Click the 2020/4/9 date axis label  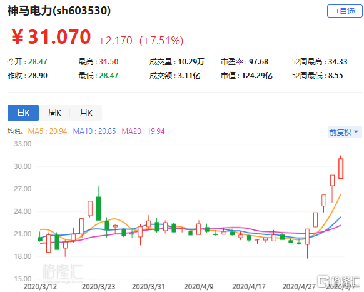click(x=199, y=286)
